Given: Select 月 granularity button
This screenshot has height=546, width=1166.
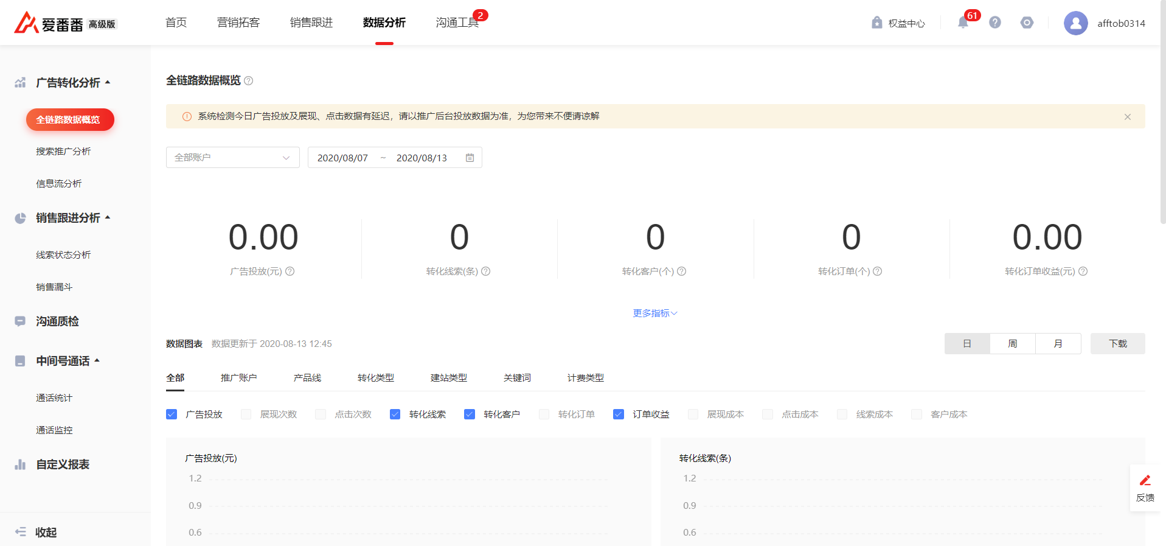Looking at the screenshot, I should 1058,344.
